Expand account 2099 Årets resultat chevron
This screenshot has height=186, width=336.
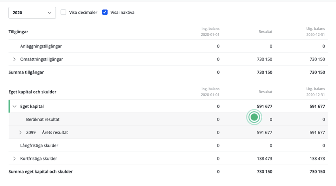[20, 133]
